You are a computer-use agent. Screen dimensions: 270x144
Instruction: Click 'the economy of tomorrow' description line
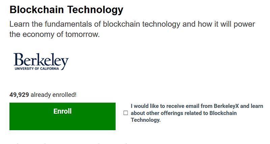coord(55,34)
